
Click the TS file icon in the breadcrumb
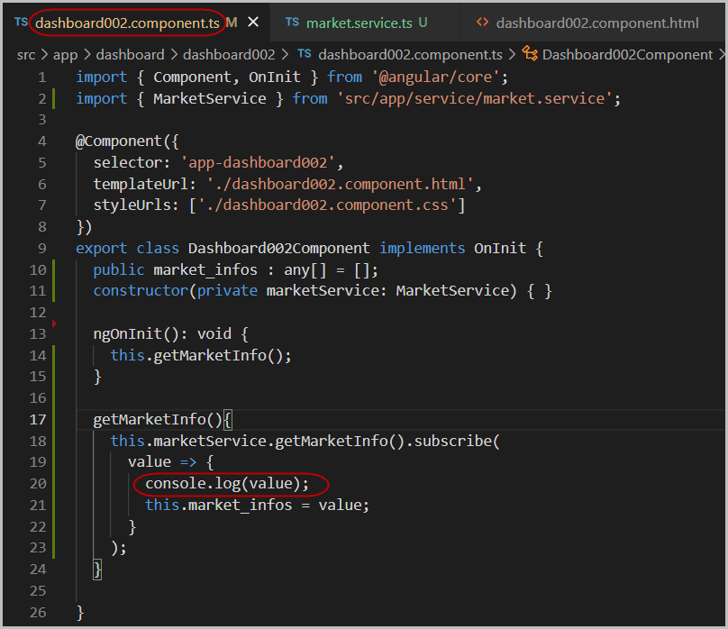pos(305,55)
